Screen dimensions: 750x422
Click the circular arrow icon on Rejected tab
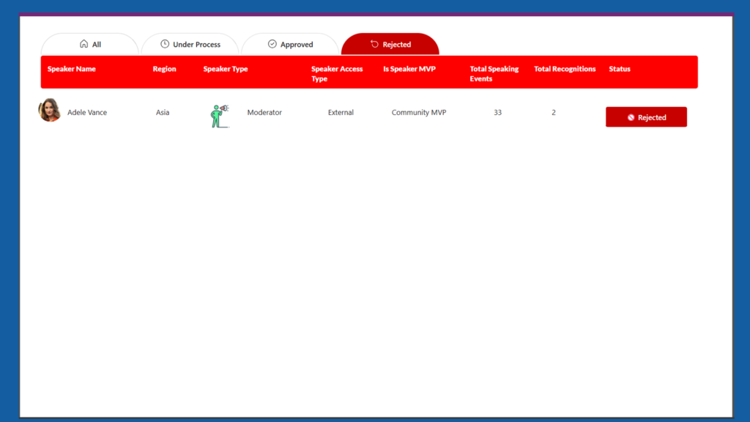pos(374,44)
